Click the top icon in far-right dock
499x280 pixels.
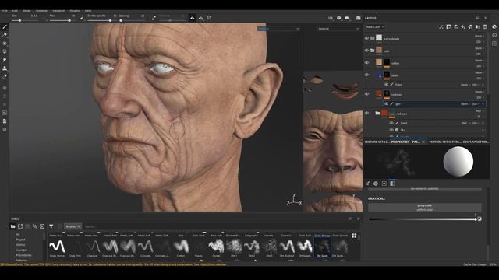click(494, 27)
